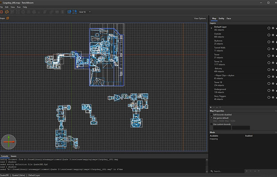Click the circle icon on the Tower row
The height and width of the screenshot is (177, 277).
point(268,56)
